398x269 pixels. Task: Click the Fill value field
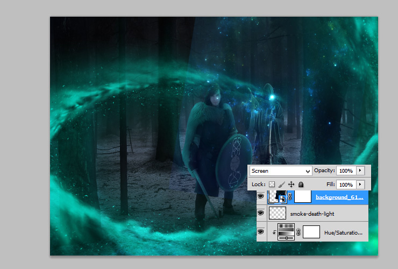[x=346, y=185]
